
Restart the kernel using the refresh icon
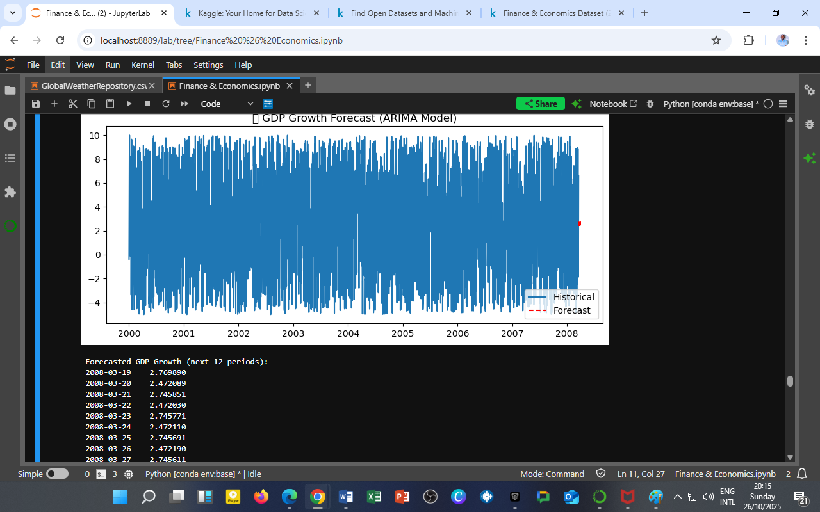click(x=166, y=104)
